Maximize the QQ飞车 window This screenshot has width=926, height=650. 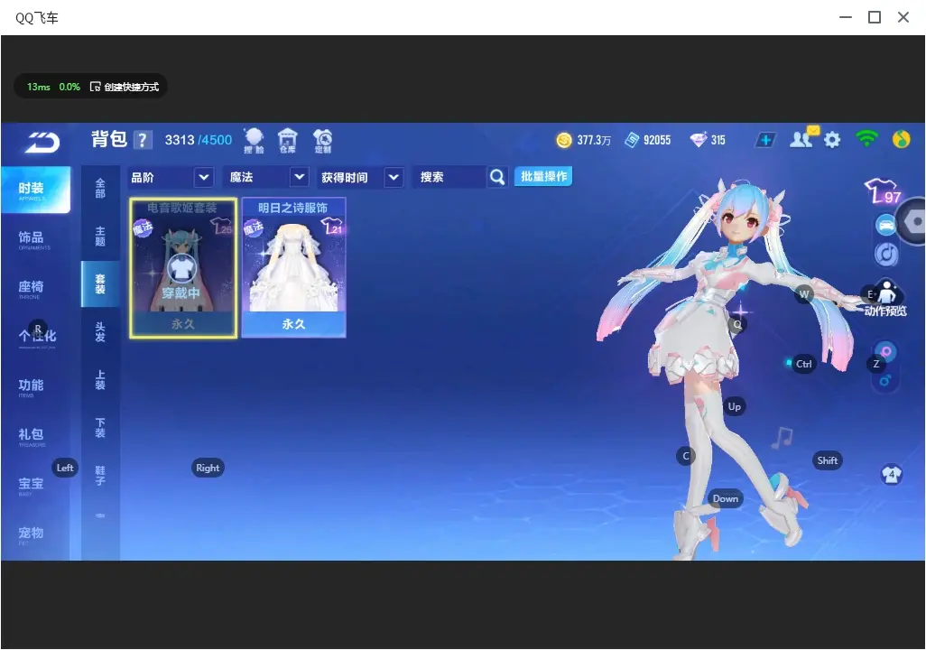(875, 18)
